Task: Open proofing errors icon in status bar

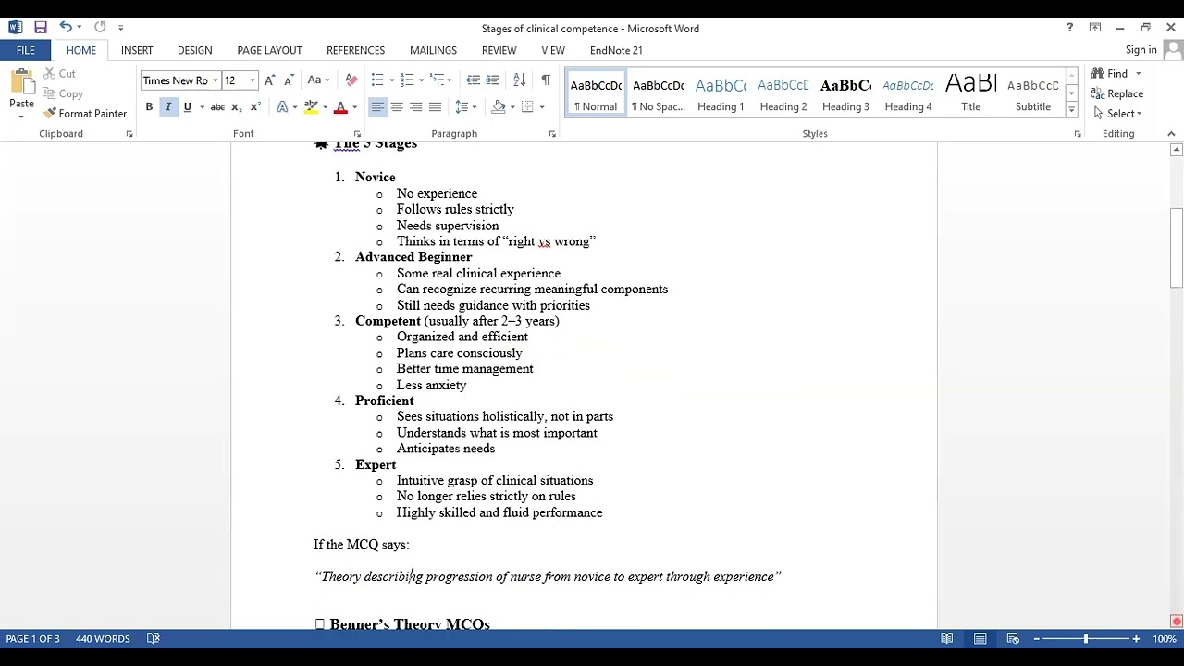Action: click(154, 639)
